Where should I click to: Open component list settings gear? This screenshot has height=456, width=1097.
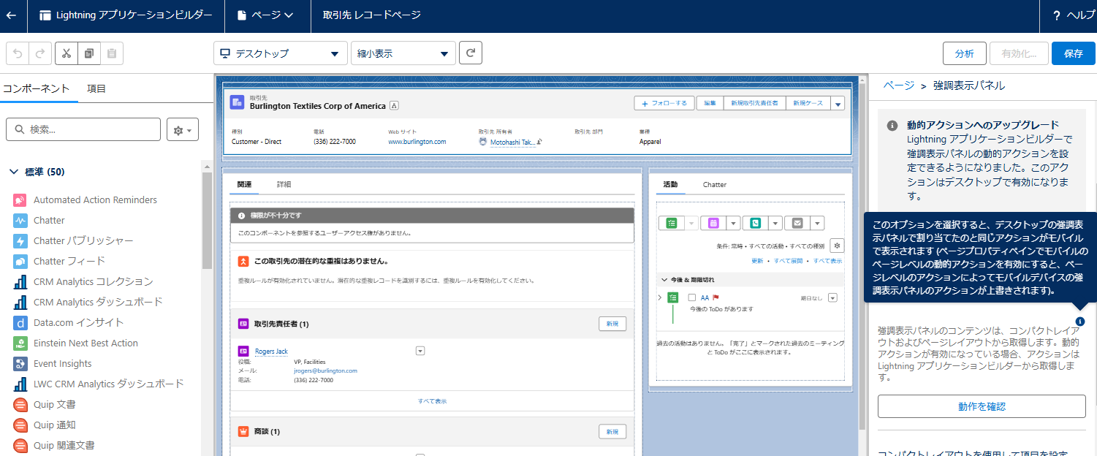[183, 129]
